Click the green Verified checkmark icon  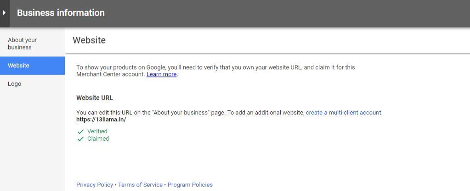coord(80,131)
